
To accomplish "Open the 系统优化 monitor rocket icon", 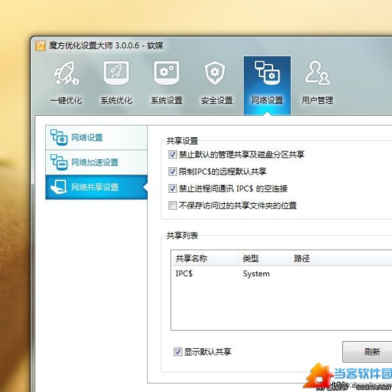I will click(x=116, y=73).
